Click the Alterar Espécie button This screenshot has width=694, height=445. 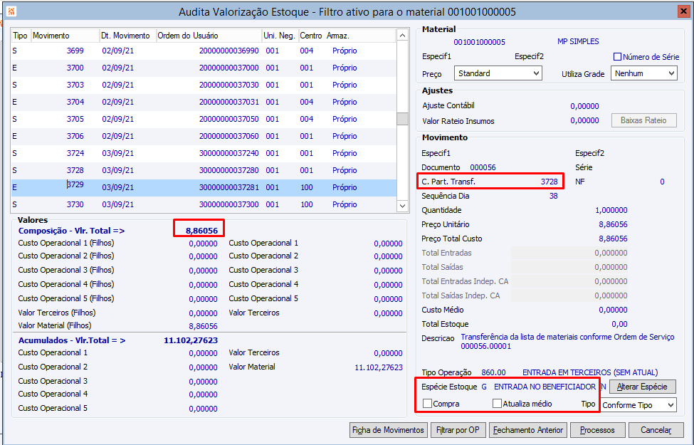click(x=642, y=387)
